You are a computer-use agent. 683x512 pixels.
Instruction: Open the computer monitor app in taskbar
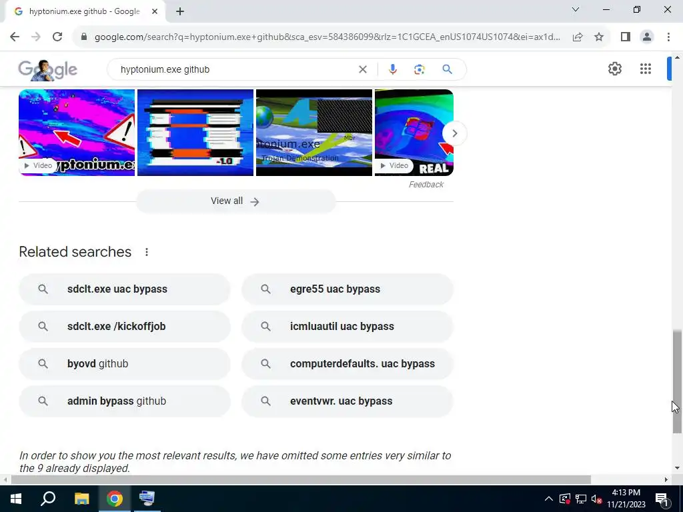(x=147, y=499)
